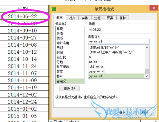Click the 确定 button
The width and height of the screenshot is (159, 122).
coord(123,112)
